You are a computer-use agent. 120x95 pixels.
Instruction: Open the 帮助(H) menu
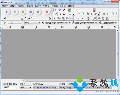[71, 6]
